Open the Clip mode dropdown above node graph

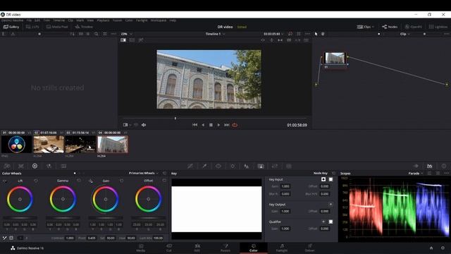coord(404,34)
